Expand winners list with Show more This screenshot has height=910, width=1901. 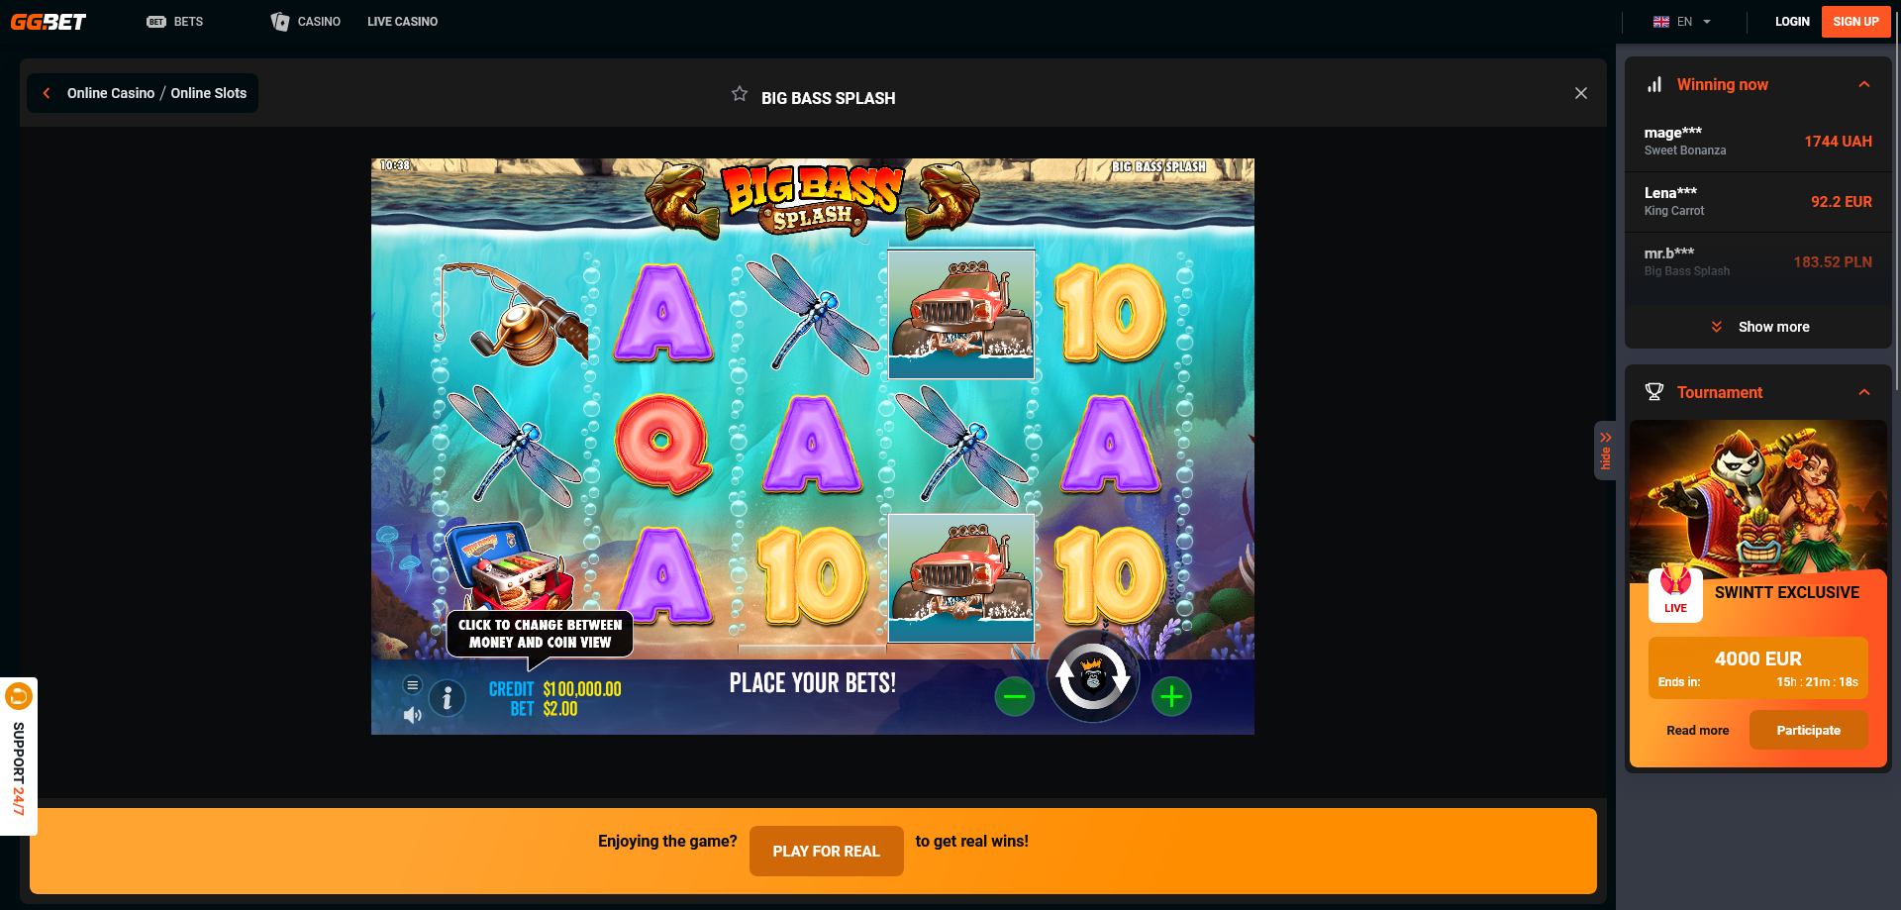(1760, 327)
